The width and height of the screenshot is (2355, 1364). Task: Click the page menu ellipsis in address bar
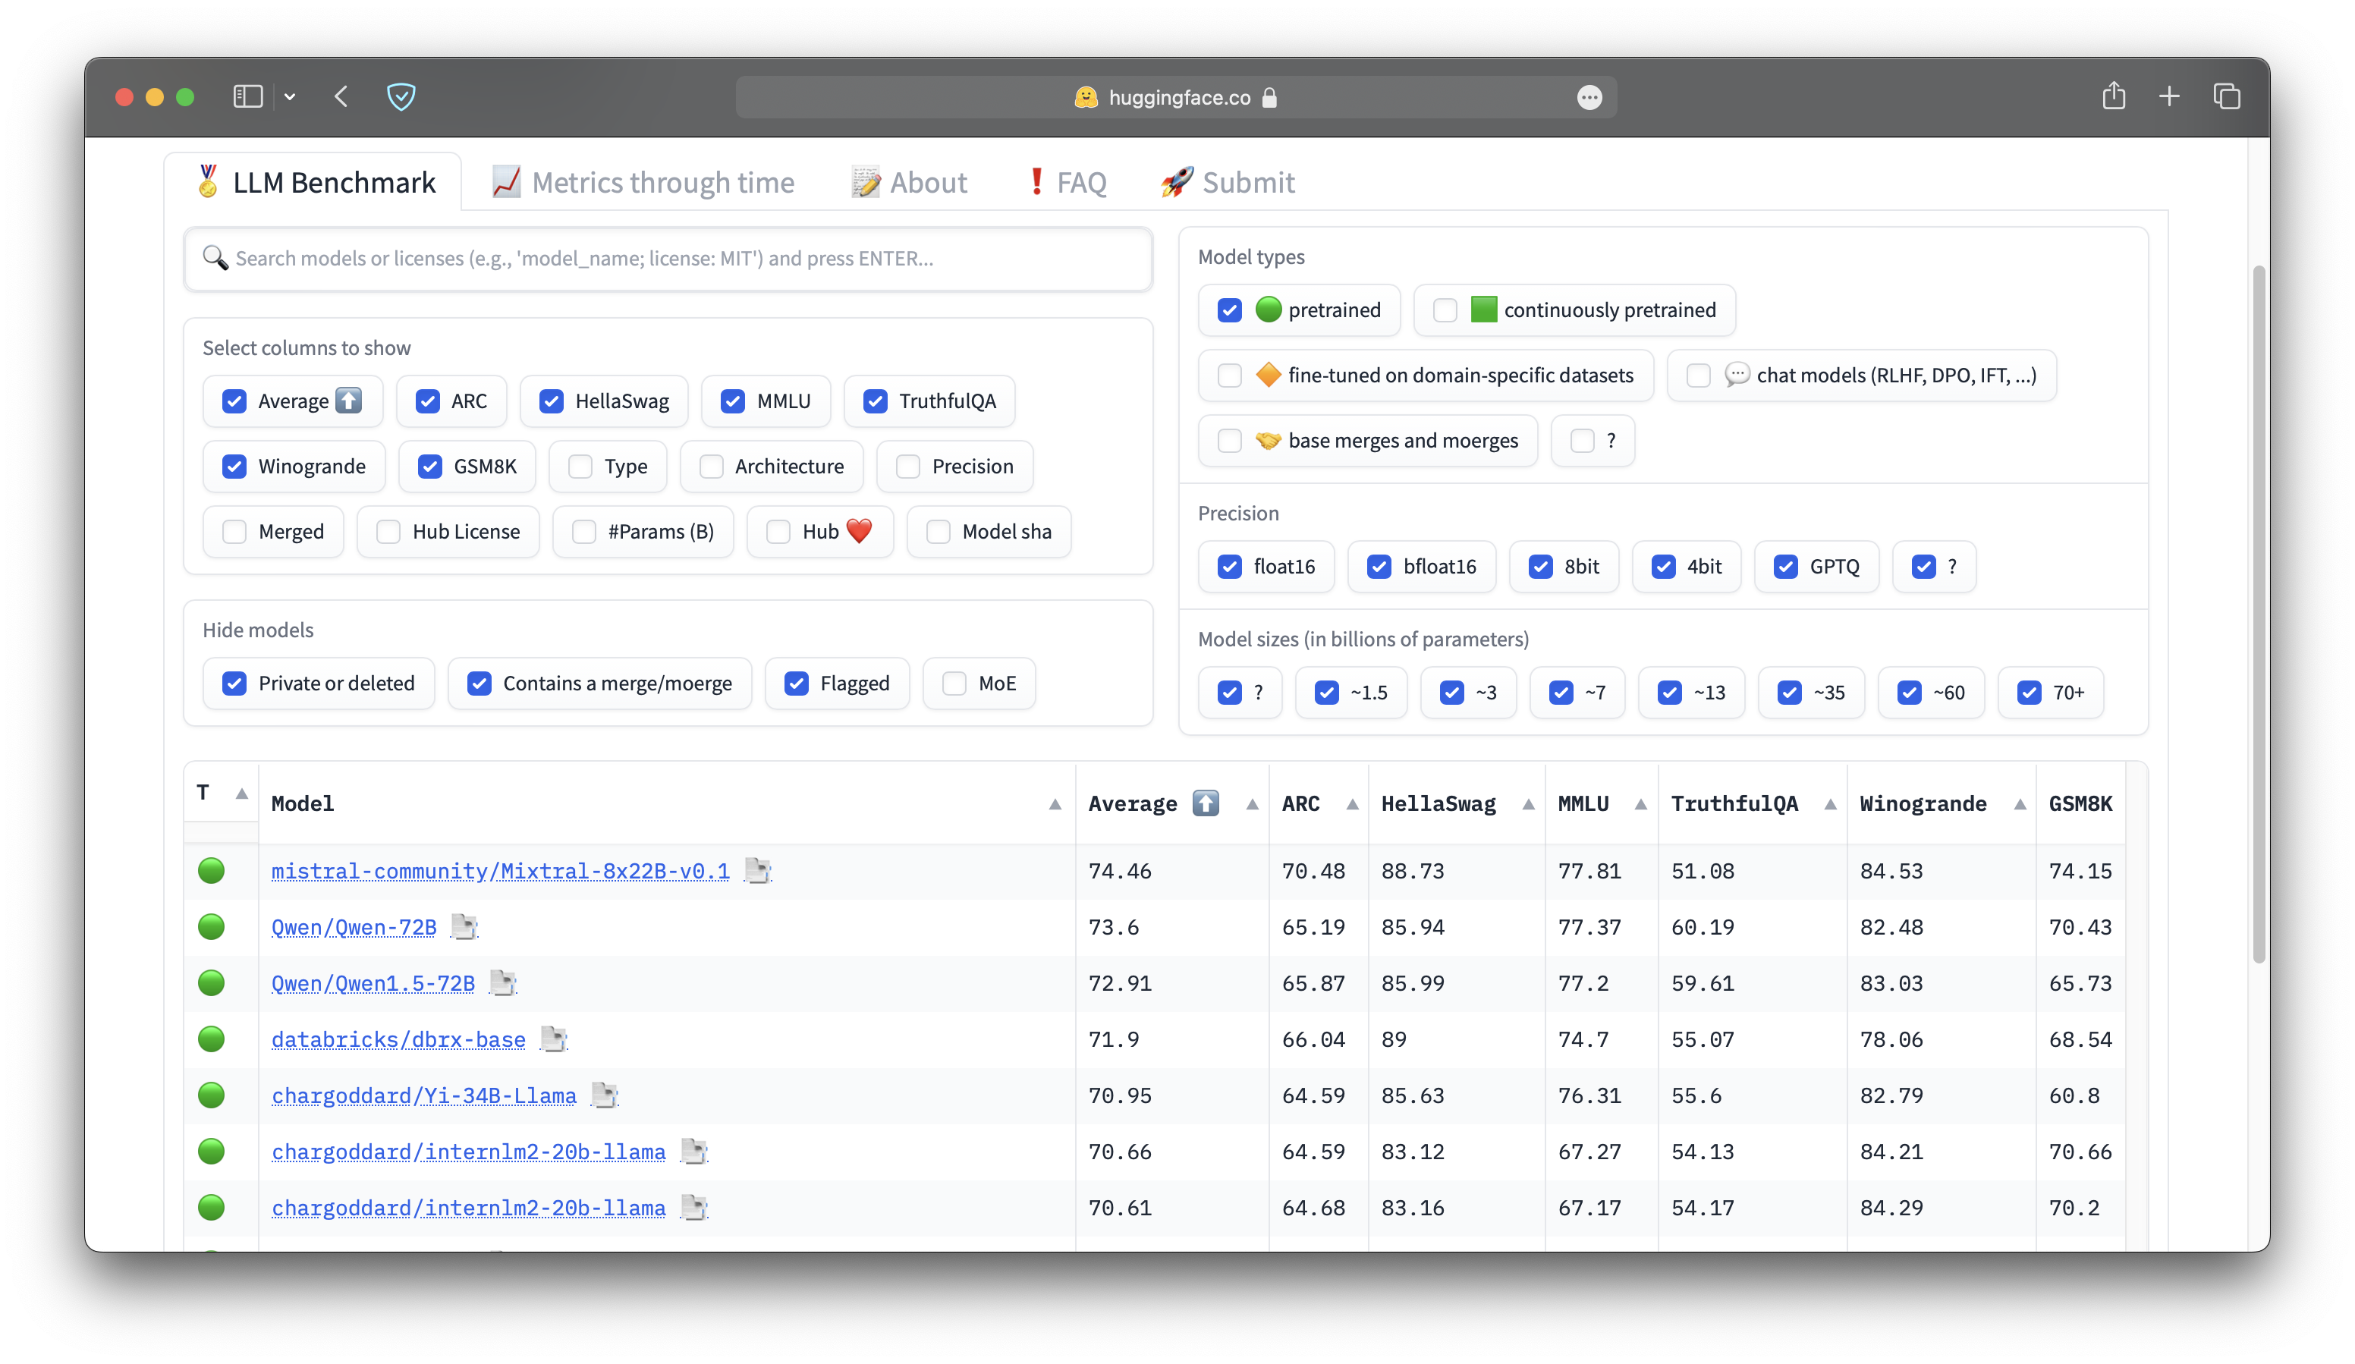[x=1589, y=97]
